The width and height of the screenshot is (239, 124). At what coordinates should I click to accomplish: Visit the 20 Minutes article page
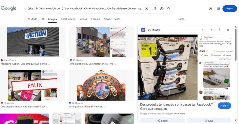(x=224, y=106)
